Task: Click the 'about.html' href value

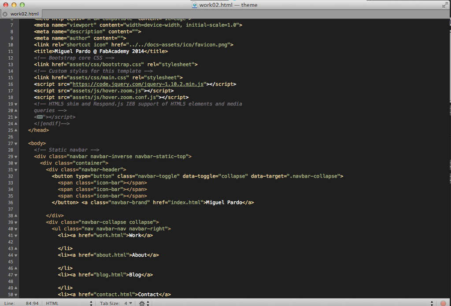Action: click(111, 255)
